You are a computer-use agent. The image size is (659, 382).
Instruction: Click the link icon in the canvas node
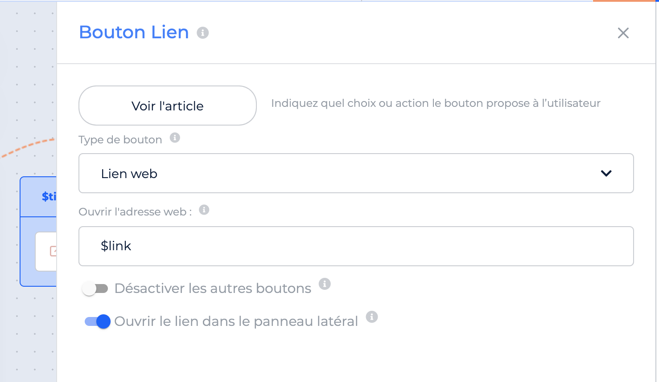(54, 251)
